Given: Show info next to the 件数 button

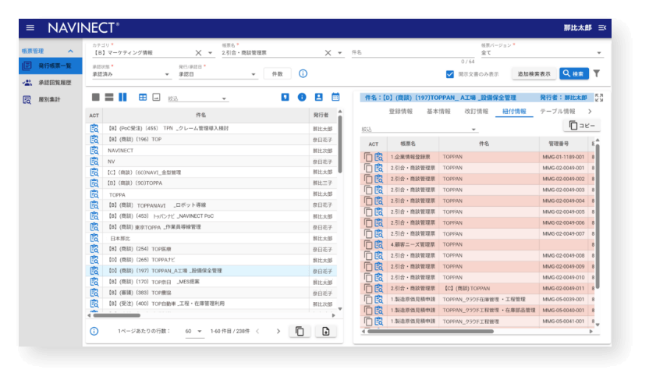Looking at the screenshot, I should pos(303,73).
